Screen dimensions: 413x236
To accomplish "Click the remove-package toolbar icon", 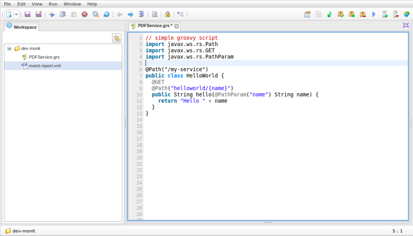I will pyautogui.click(x=362, y=14).
